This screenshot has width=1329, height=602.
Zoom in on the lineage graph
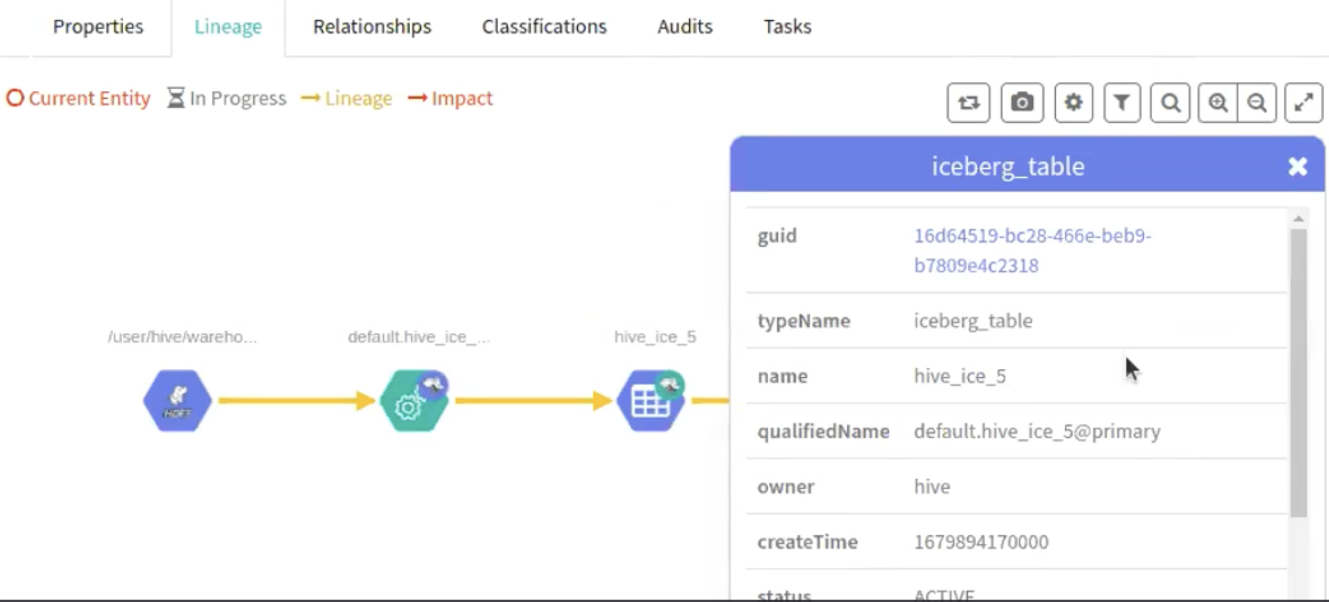(1218, 103)
